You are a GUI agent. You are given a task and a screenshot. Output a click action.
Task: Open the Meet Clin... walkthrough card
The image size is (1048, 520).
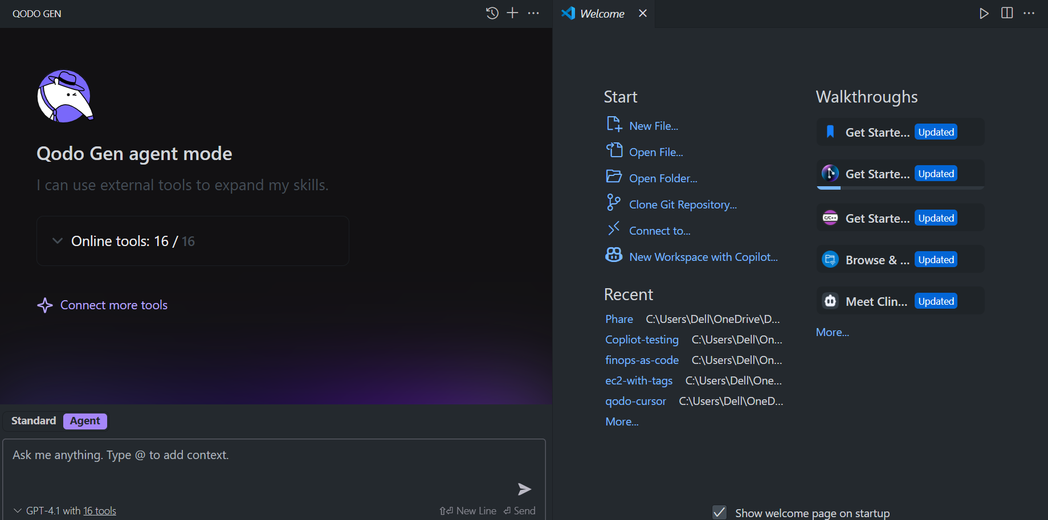click(900, 301)
